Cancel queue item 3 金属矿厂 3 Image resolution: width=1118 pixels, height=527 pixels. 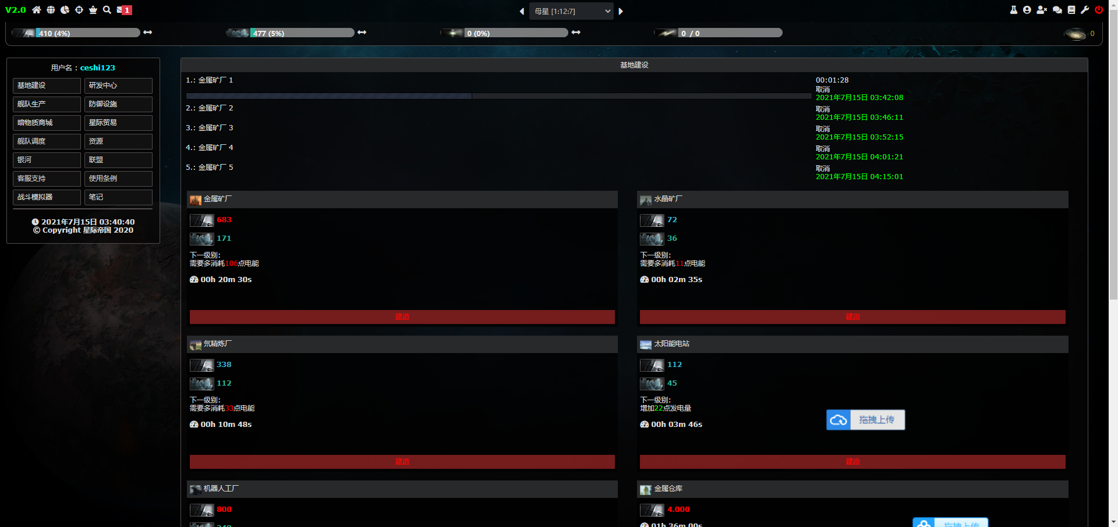(x=823, y=129)
